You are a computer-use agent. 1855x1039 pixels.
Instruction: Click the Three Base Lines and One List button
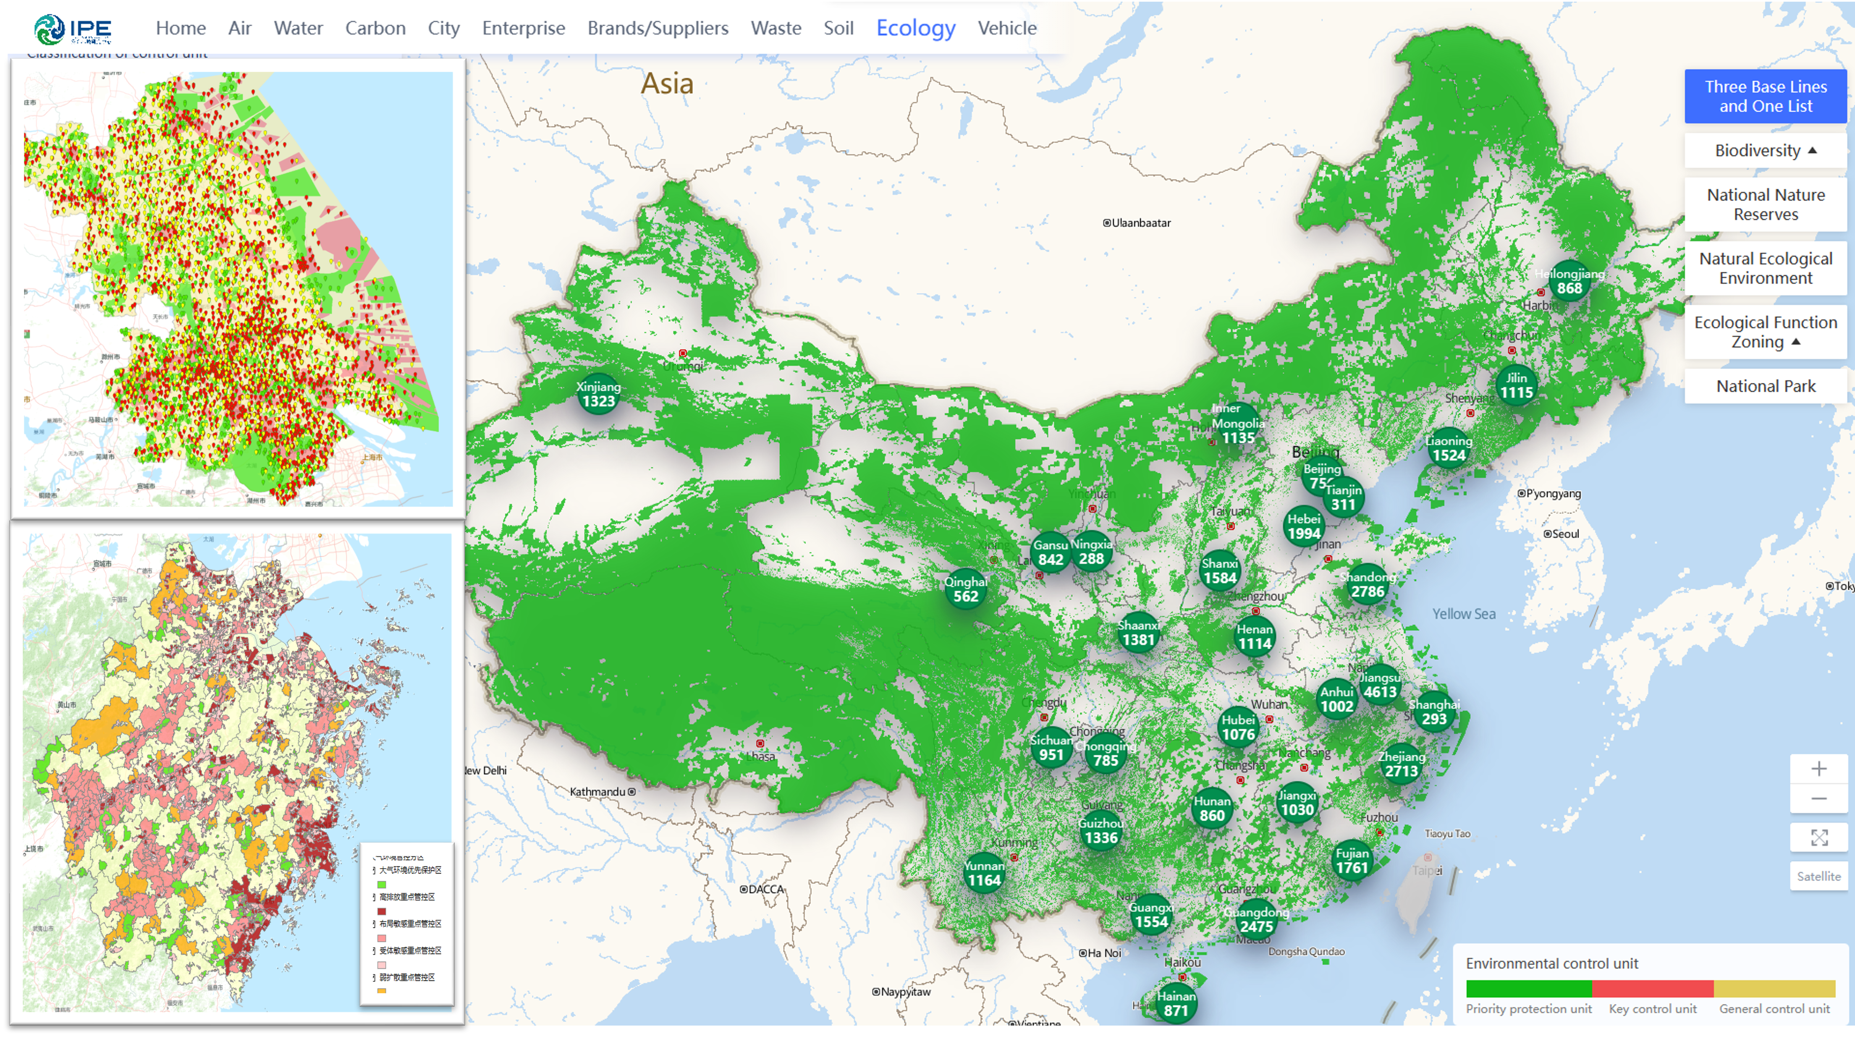point(1766,97)
